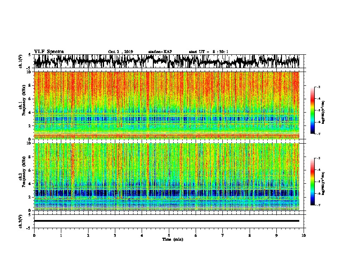Click the "-7" label on ch.1 colorbar
342x264 pixels.
tap(318, 134)
